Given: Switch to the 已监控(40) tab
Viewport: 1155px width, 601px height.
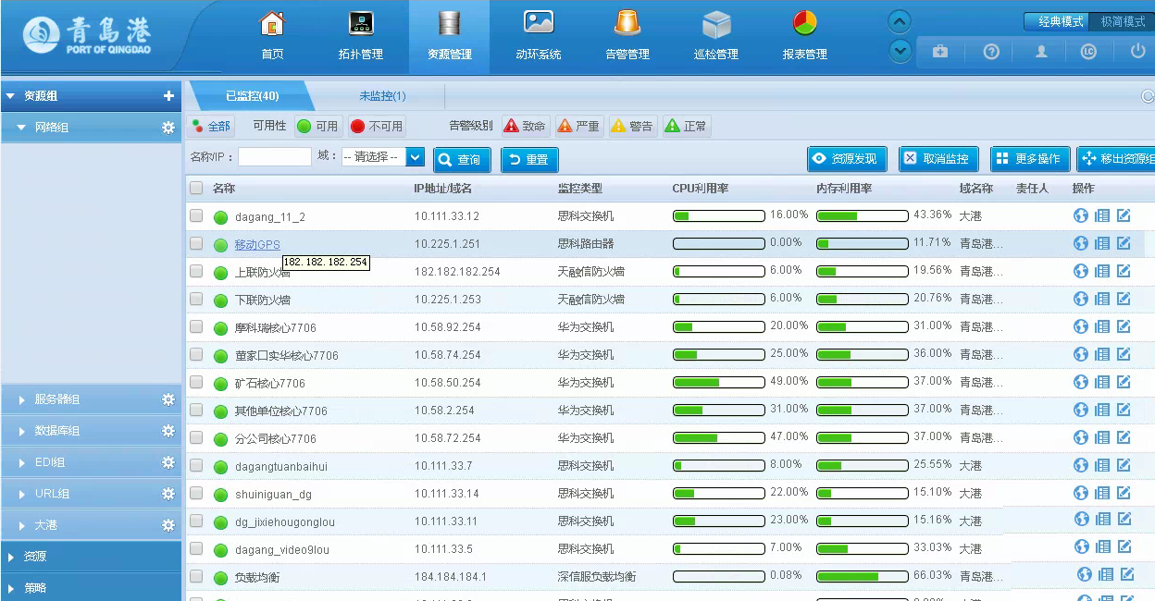Looking at the screenshot, I should click(252, 96).
